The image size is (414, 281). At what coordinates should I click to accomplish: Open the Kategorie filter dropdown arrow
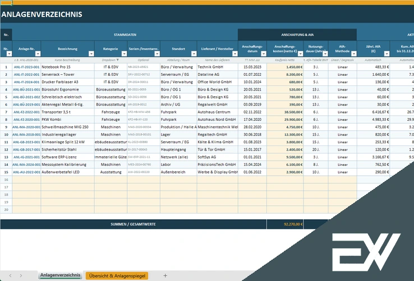click(x=124, y=54)
